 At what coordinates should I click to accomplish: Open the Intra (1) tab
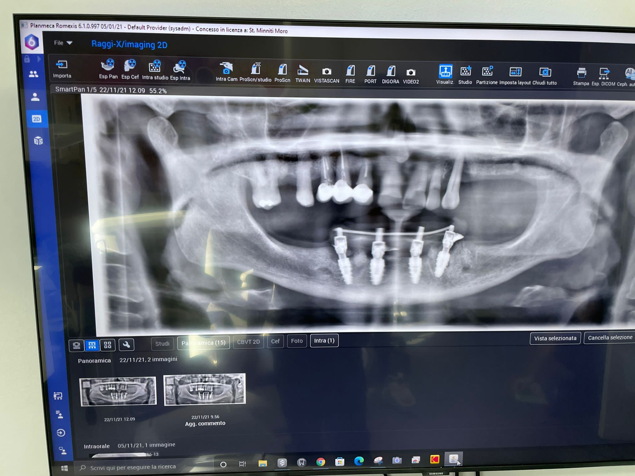pyautogui.click(x=324, y=341)
